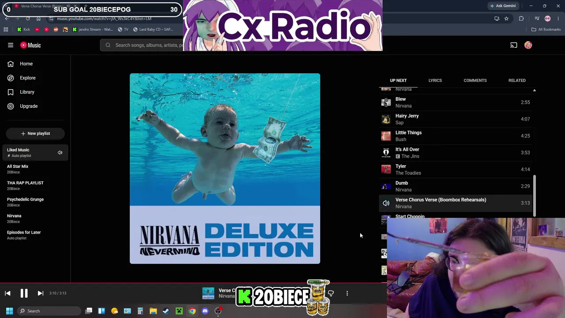Open the Liked Music playlist
This screenshot has height=318, width=565.
tap(35, 152)
